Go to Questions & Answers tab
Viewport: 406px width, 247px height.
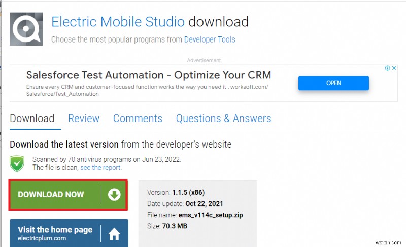click(x=223, y=118)
